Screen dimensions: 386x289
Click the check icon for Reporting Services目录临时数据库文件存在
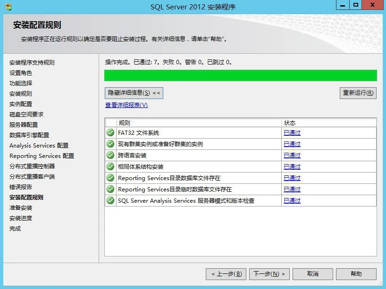(110, 189)
